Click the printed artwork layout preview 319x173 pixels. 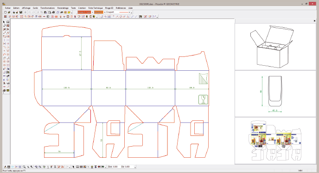pyautogui.click(x=275, y=141)
